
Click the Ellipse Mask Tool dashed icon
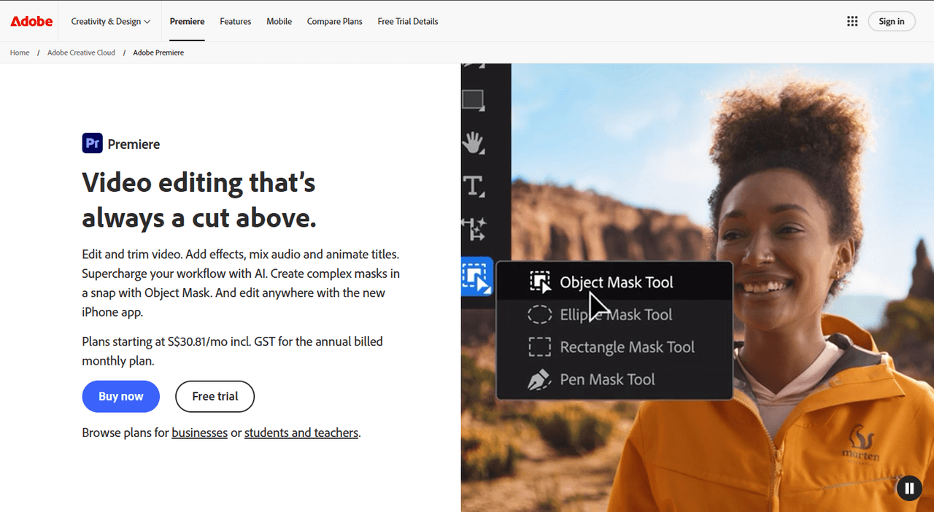pos(540,314)
